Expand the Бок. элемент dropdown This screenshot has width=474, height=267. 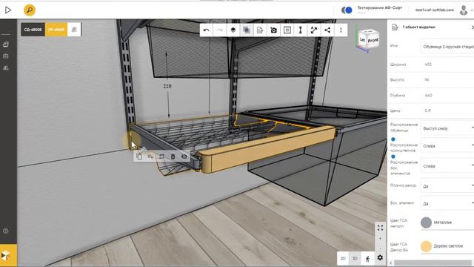pyautogui.click(x=447, y=203)
